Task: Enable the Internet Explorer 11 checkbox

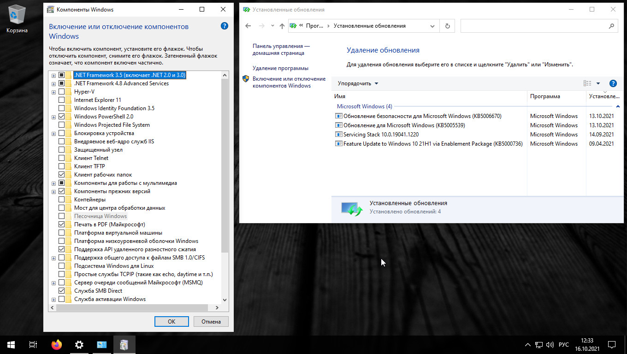Action: 61,100
